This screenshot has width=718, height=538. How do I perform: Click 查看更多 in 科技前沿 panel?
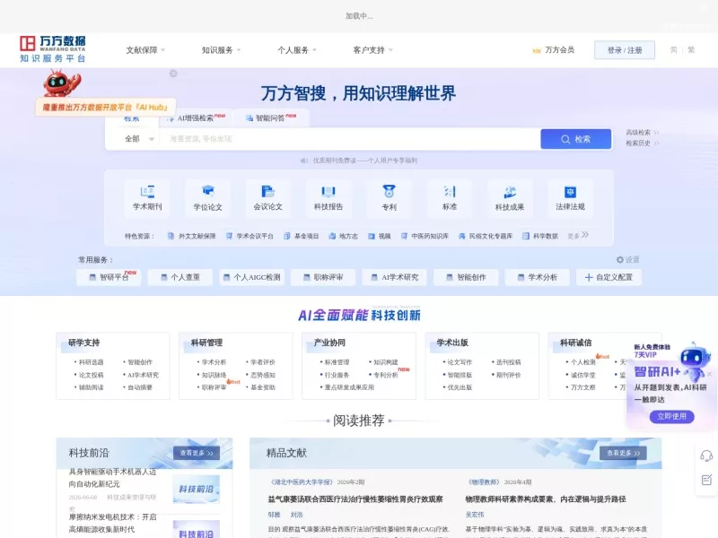click(197, 453)
